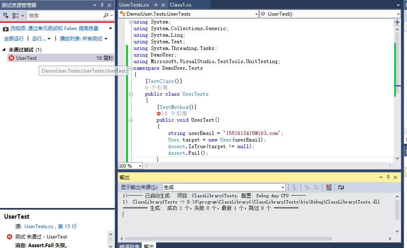This screenshot has width=407, height=248.
Task: Click the video icon beside the streaming video link
Action: coord(6,28)
